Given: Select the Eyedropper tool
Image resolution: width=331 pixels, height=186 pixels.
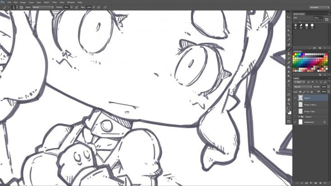Looking at the screenshot, I should [x=288, y=40].
